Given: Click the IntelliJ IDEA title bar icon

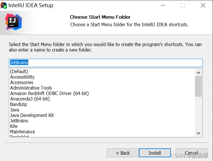Looking at the screenshot, I should click(x=3, y=5).
